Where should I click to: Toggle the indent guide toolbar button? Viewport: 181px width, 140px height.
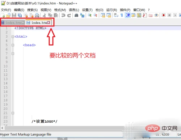(128, 15)
